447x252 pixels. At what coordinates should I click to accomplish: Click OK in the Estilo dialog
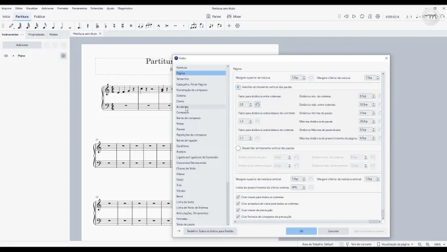pyautogui.click(x=301, y=231)
